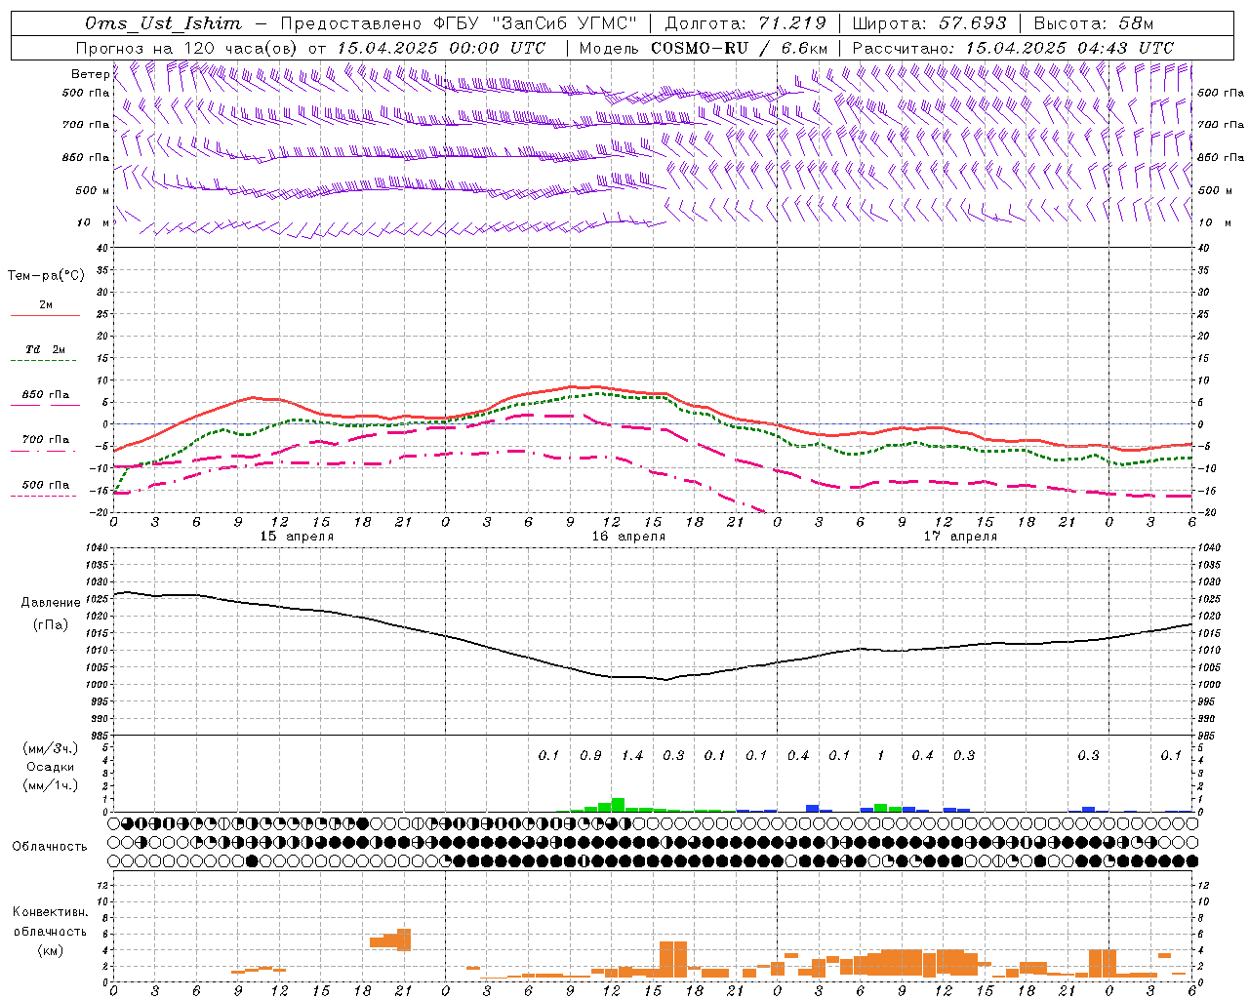The height and width of the screenshot is (999, 1249).
Task: Click the longitude value "Долгота: 71.219"
Action: click(x=745, y=23)
